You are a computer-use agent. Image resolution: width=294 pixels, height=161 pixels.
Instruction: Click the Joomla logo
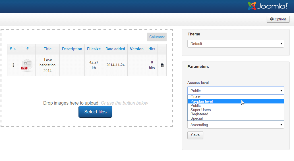(x=268, y=6)
